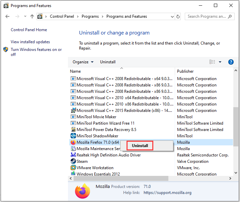Select Microsoft Visual C++ 2015 Redistributable entry
The width and height of the screenshot is (240, 202).
pyautogui.click(x=124, y=111)
